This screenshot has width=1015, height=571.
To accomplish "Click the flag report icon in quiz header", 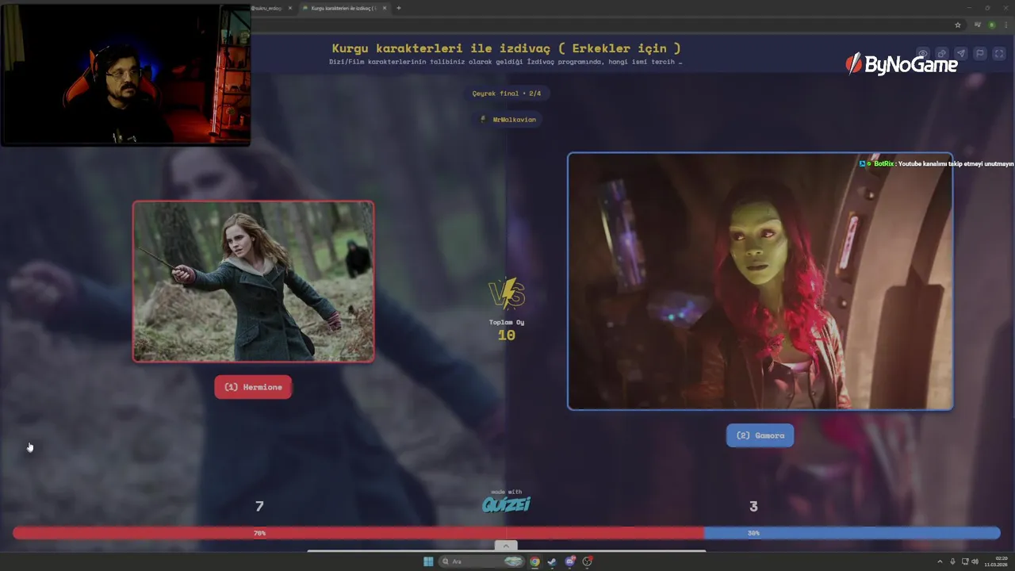I will pyautogui.click(x=980, y=54).
